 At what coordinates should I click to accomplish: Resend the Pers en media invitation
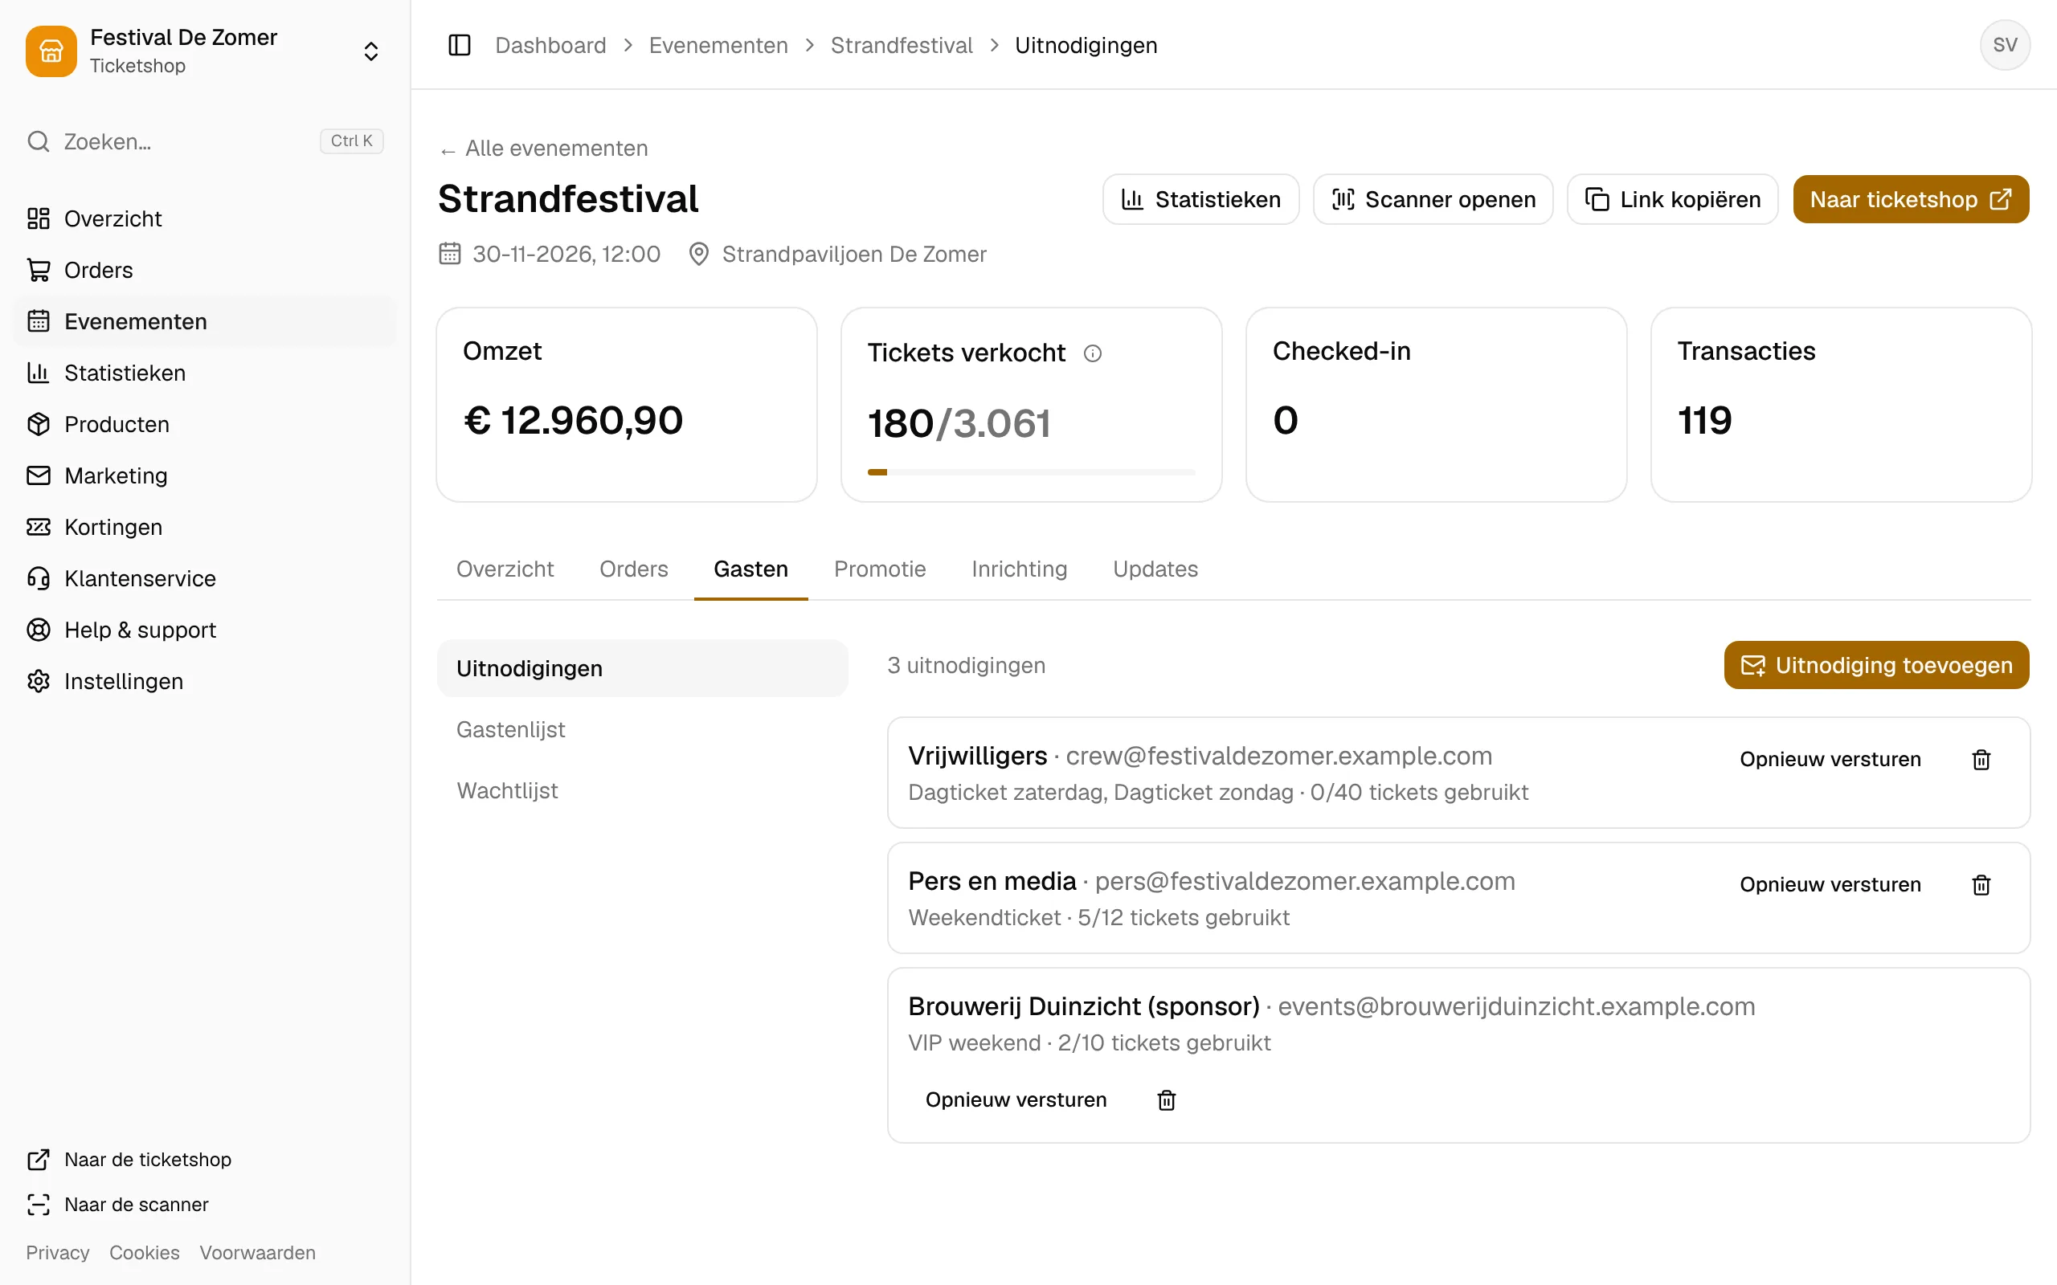[x=1830, y=884]
